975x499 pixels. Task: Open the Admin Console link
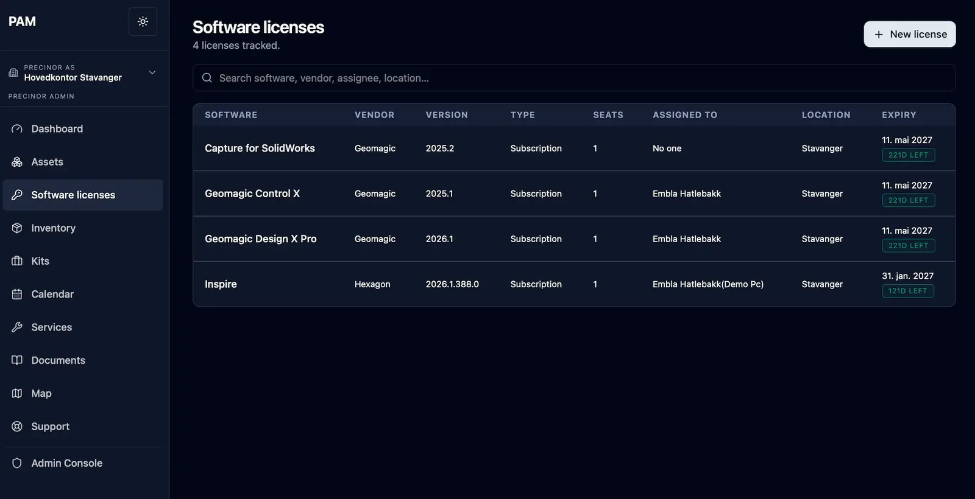(x=83, y=463)
